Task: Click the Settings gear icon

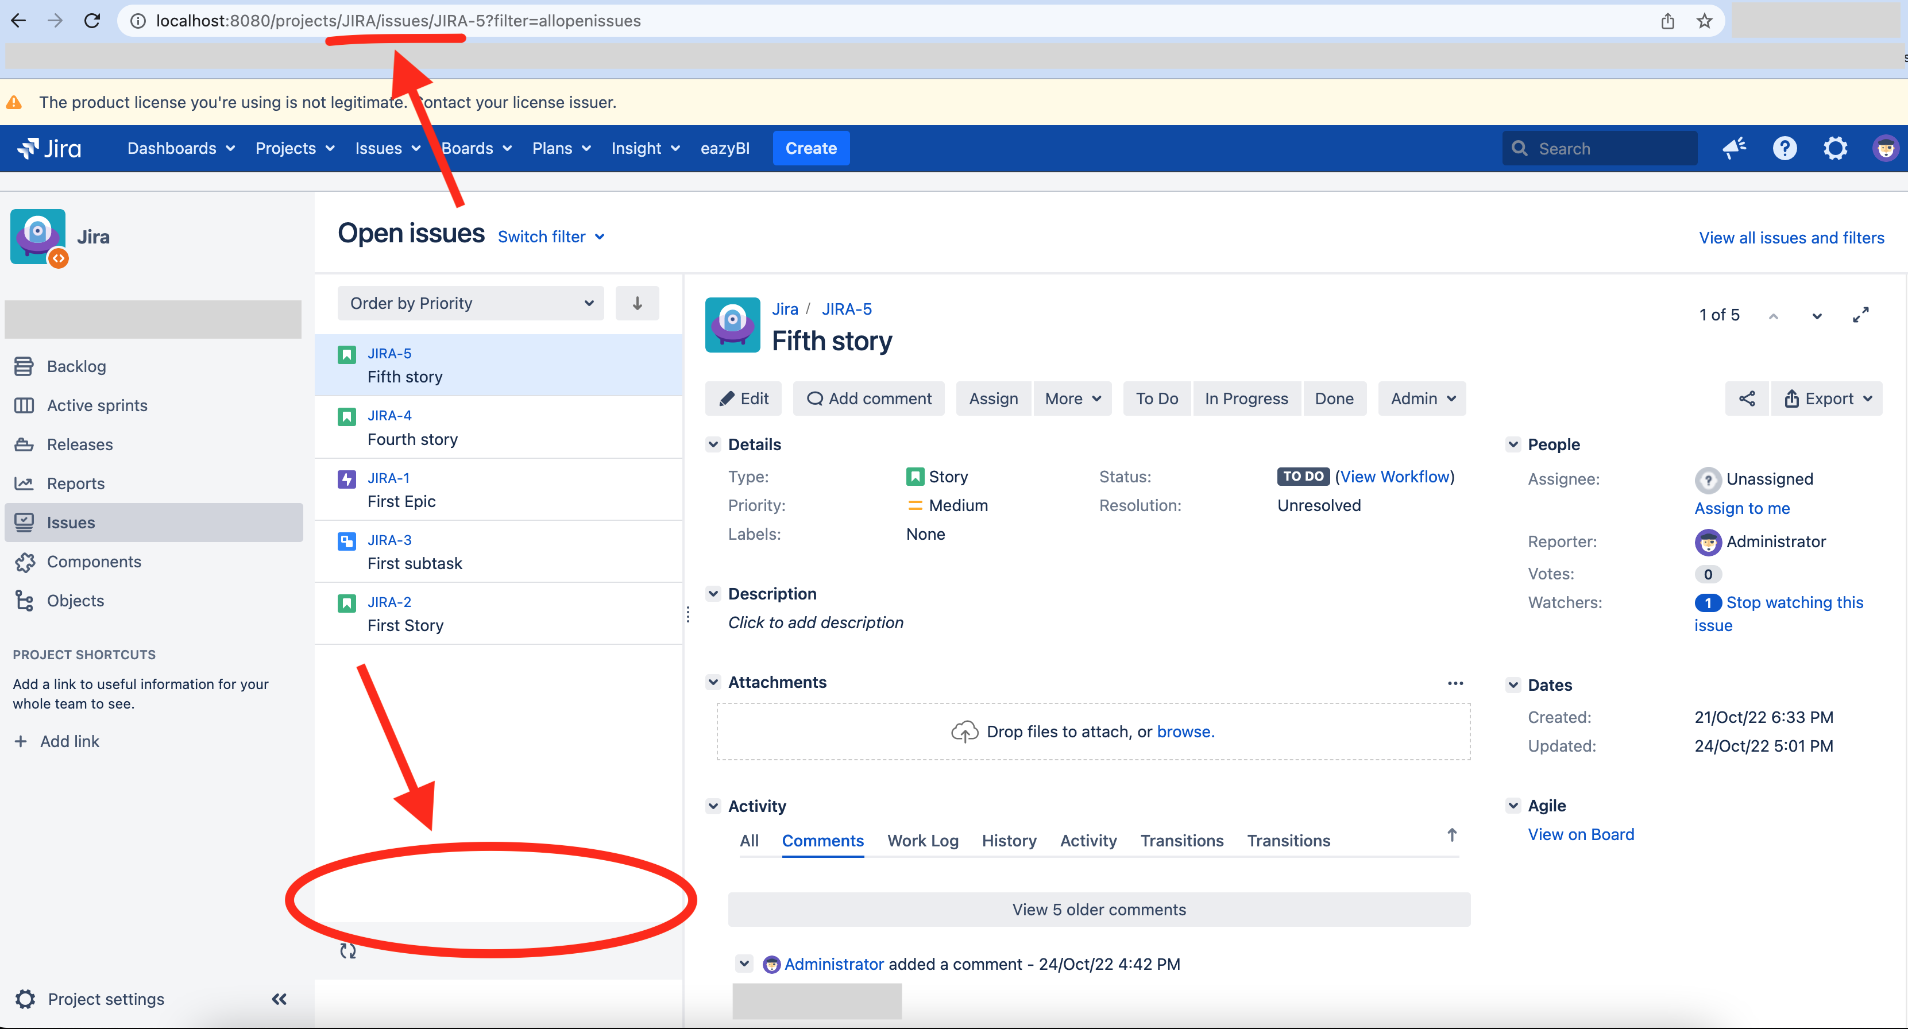Action: pos(1833,148)
